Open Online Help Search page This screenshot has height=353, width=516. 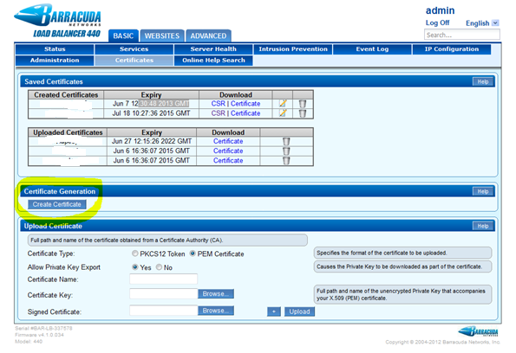[213, 61]
